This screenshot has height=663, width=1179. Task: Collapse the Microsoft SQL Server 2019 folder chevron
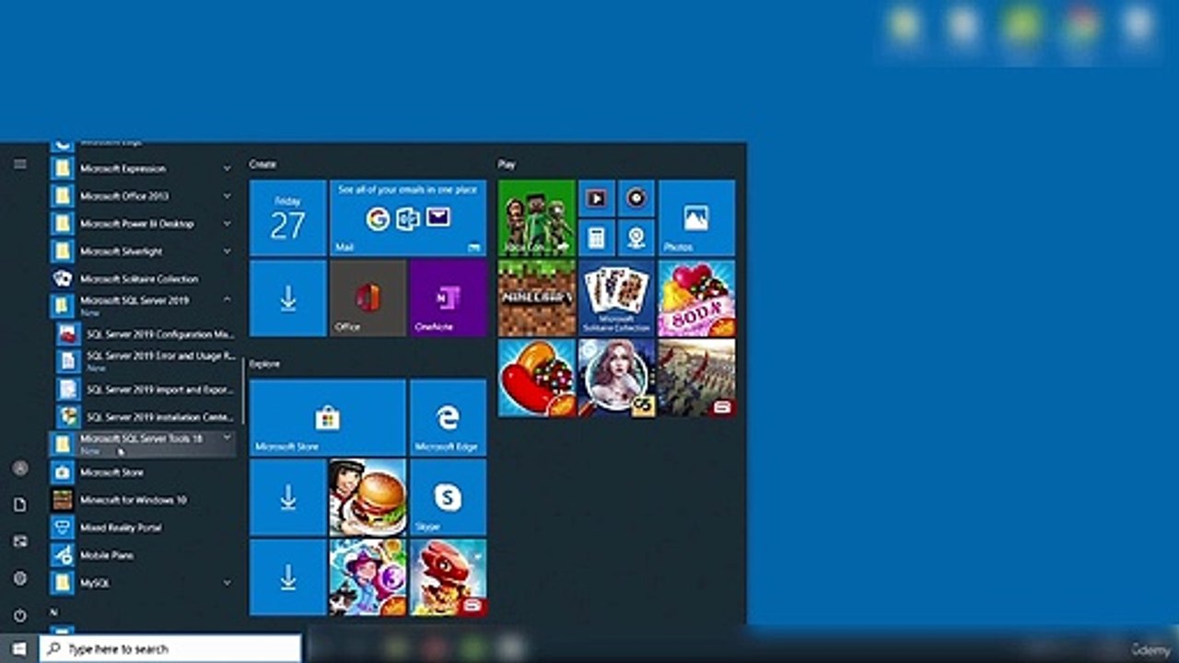(x=227, y=300)
